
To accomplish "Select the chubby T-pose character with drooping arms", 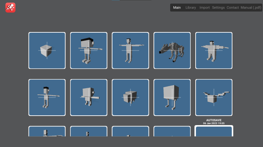I will pyautogui.click(x=214, y=51).
